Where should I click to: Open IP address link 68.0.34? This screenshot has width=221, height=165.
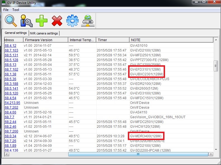10,136
